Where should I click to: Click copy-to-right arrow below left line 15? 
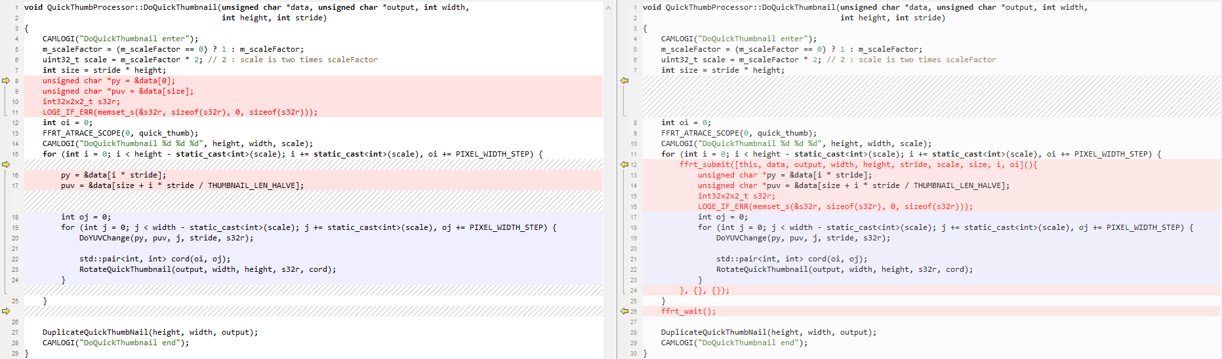6,164
